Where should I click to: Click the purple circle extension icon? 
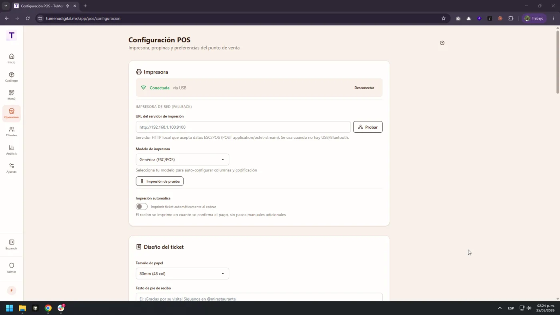click(479, 18)
